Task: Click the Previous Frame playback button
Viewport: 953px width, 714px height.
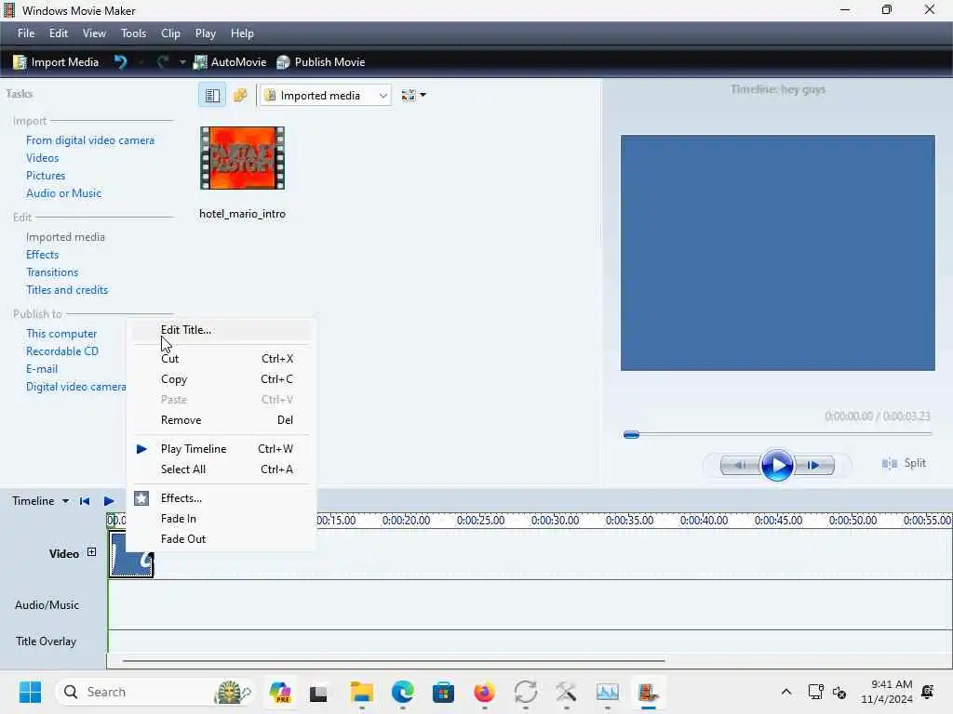Action: coord(740,465)
